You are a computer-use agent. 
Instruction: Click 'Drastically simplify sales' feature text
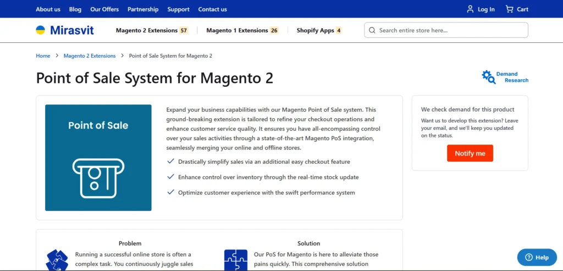click(264, 162)
